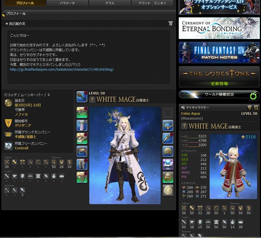Switch to the クラス tab
This screenshot has width=261, height=238.
(x=110, y=3)
